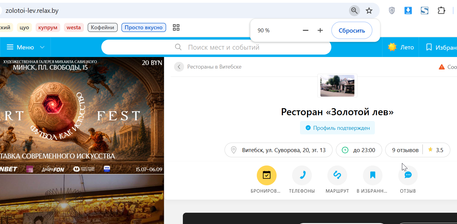The image size is (457, 224).
Task: Click the Поиск мест и событий search field
Action: [216, 47]
